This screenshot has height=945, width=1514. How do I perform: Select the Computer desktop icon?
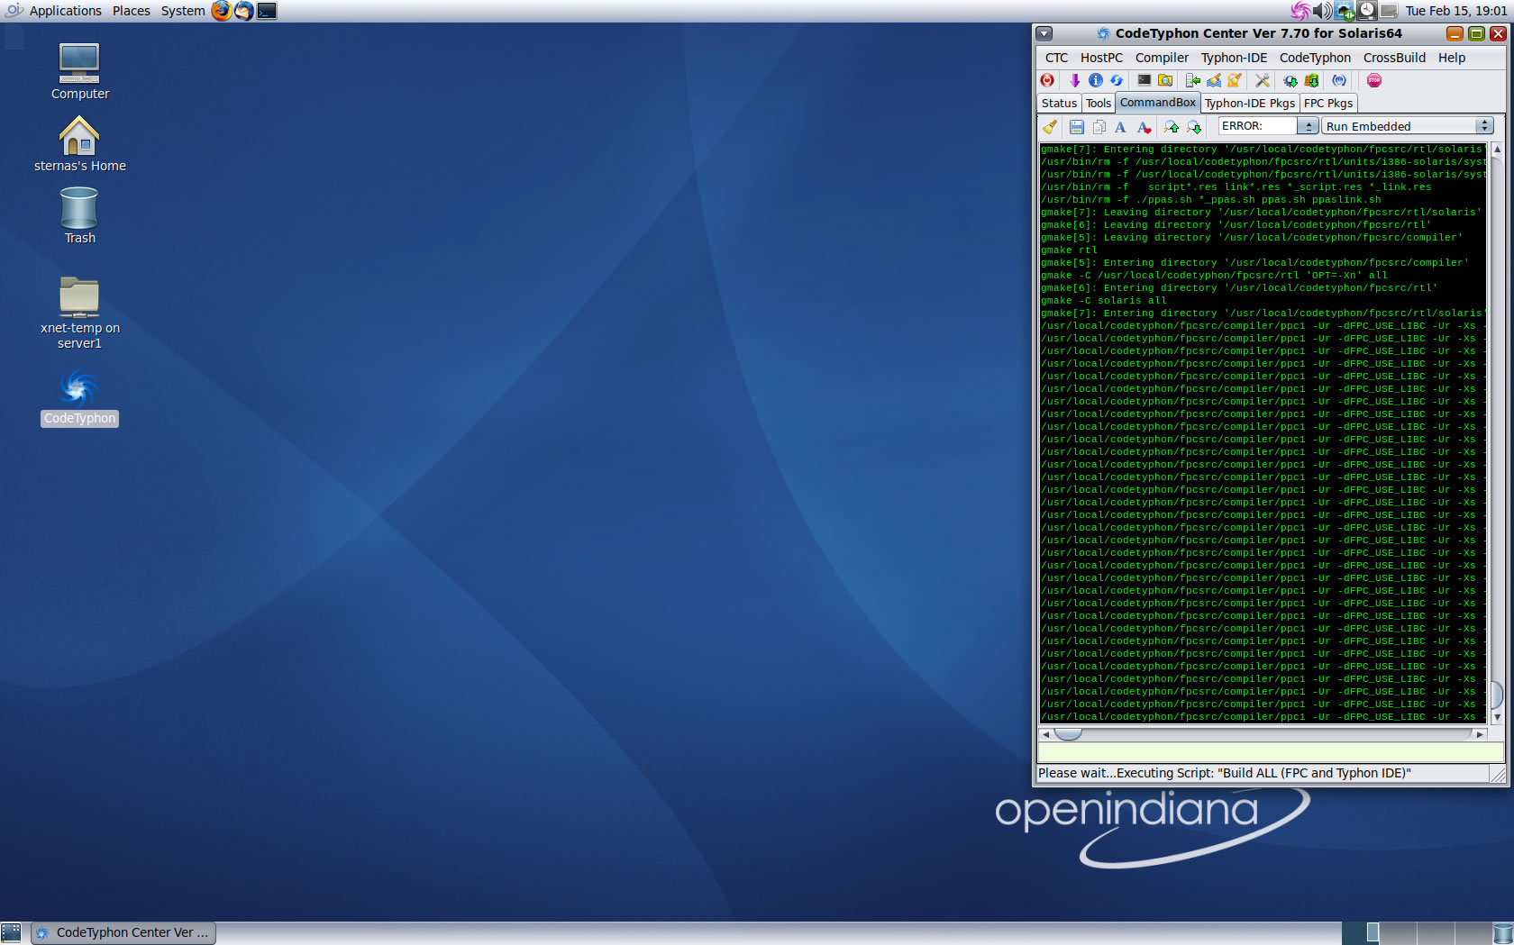click(x=79, y=71)
